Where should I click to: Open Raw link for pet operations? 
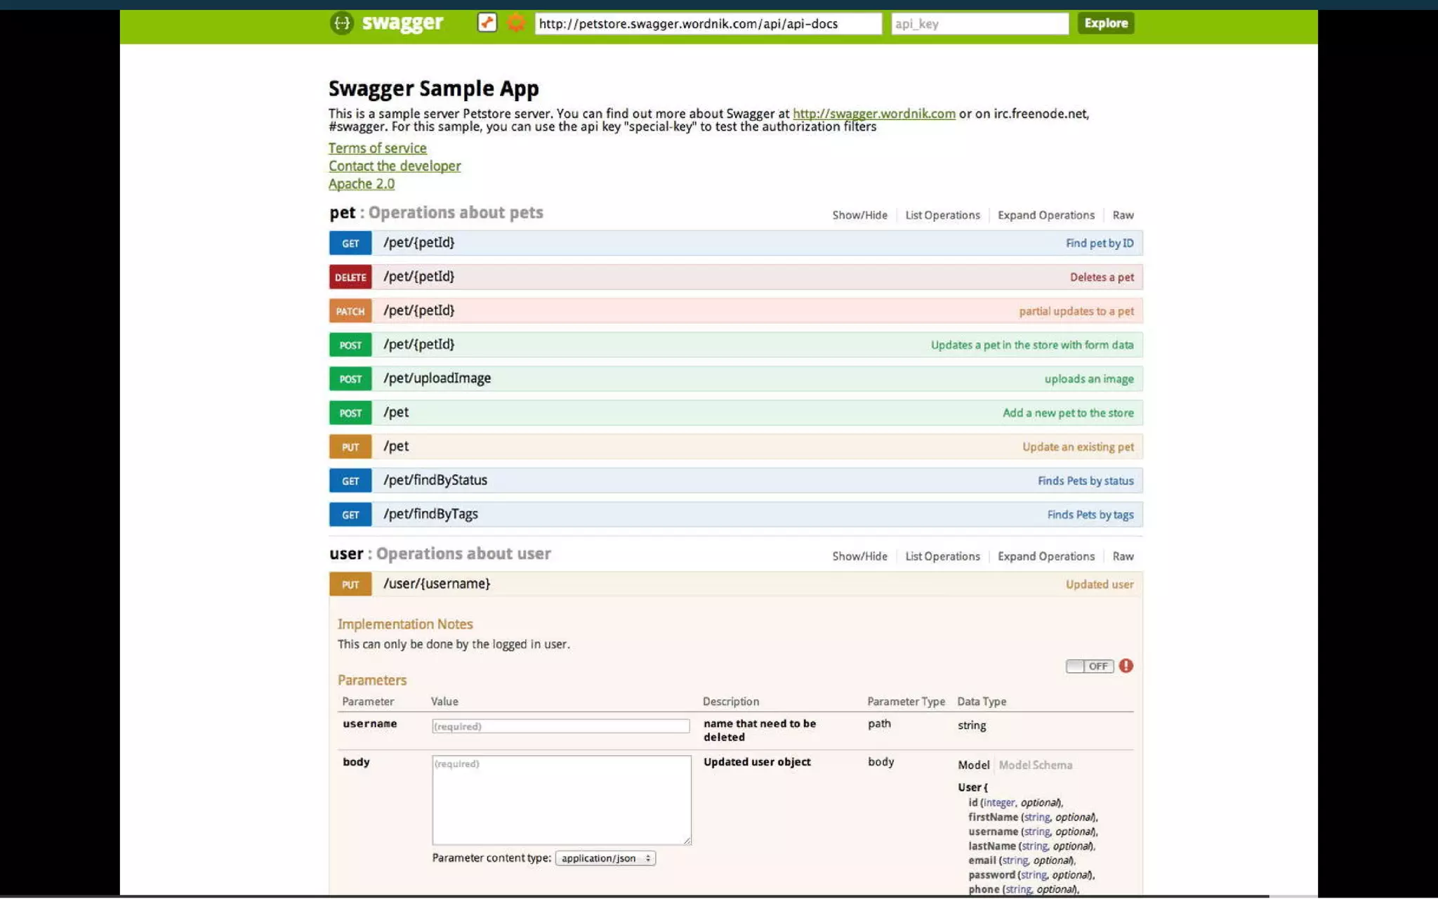[x=1123, y=215]
